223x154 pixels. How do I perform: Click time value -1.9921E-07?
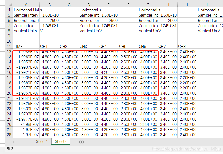pos(26,72)
